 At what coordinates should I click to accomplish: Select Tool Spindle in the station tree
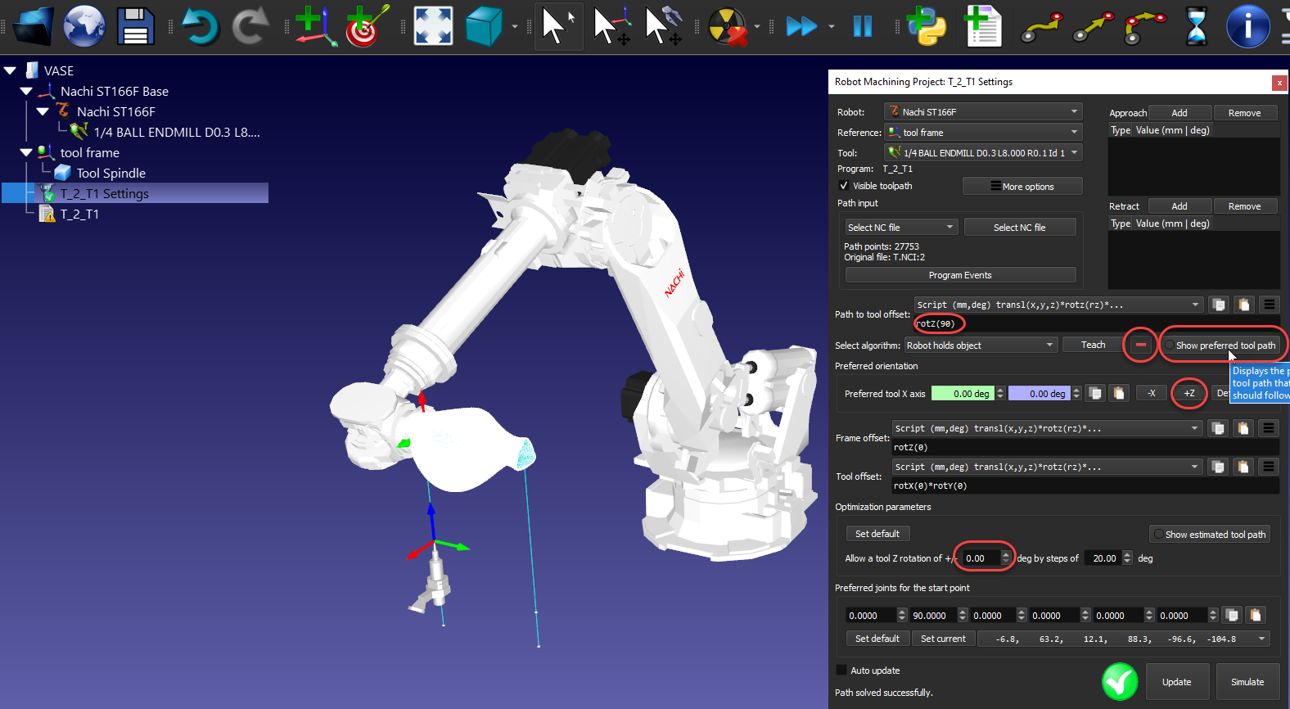[111, 174]
